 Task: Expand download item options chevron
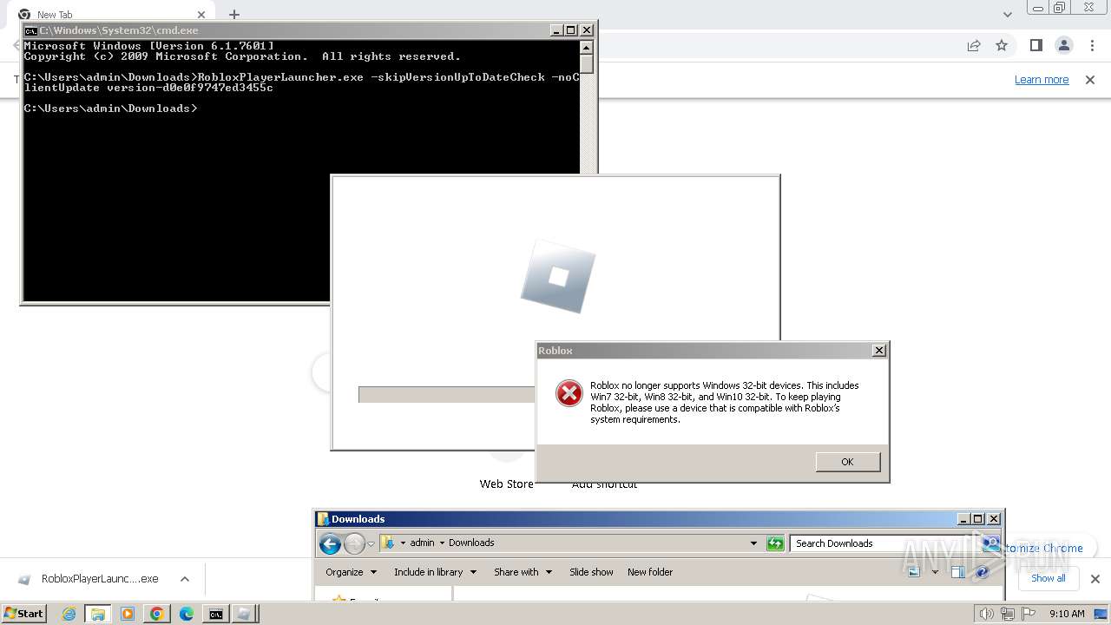pos(185,579)
